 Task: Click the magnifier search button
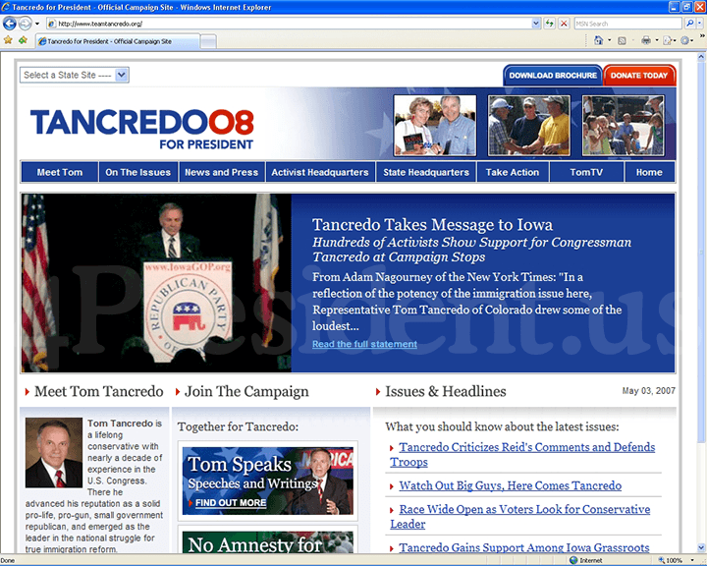(689, 24)
